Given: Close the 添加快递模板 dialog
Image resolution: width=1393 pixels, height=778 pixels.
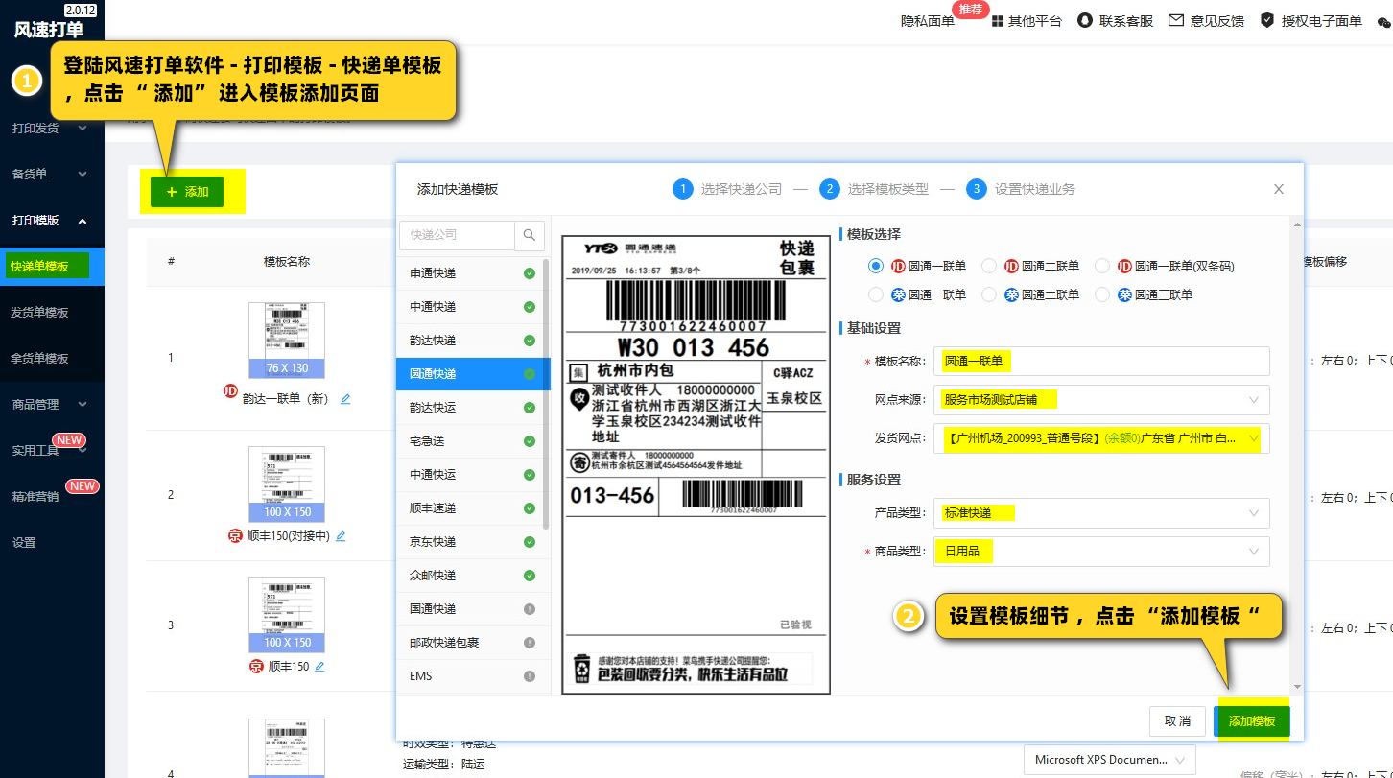Looking at the screenshot, I should [1278, 189].
